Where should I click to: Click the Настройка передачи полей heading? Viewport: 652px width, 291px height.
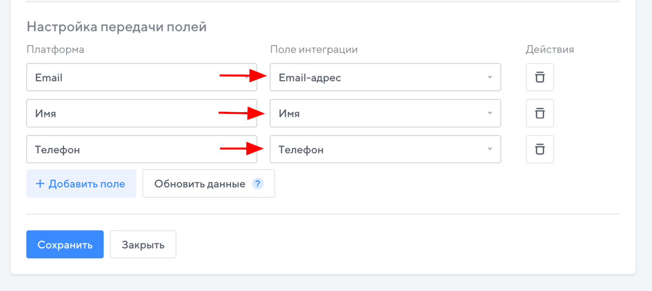(x=116, y=27)
